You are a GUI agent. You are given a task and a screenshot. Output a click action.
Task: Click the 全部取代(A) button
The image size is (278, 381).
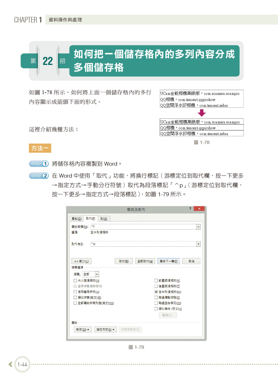(x=145, y=261)
